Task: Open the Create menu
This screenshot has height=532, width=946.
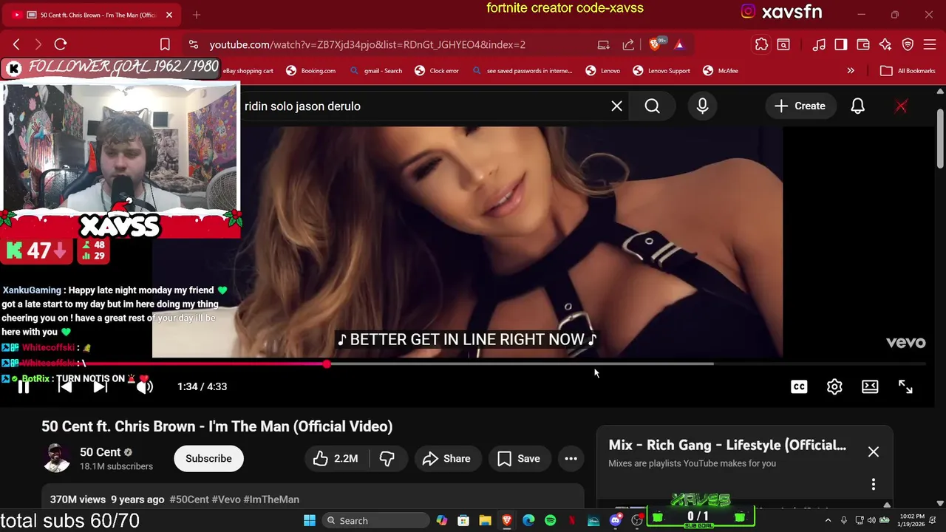Action: click(x=800, y=106)
